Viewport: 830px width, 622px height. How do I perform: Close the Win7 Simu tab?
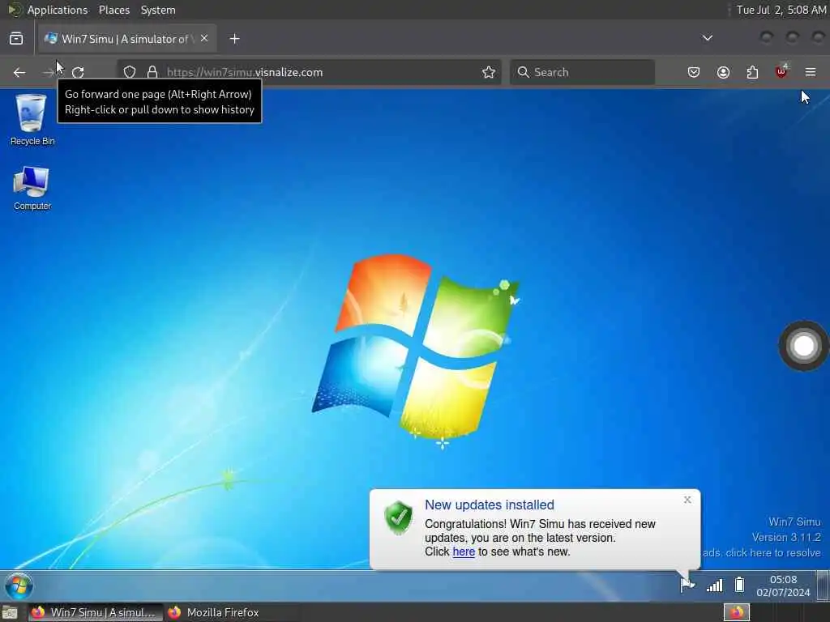(x=204, y=39)
